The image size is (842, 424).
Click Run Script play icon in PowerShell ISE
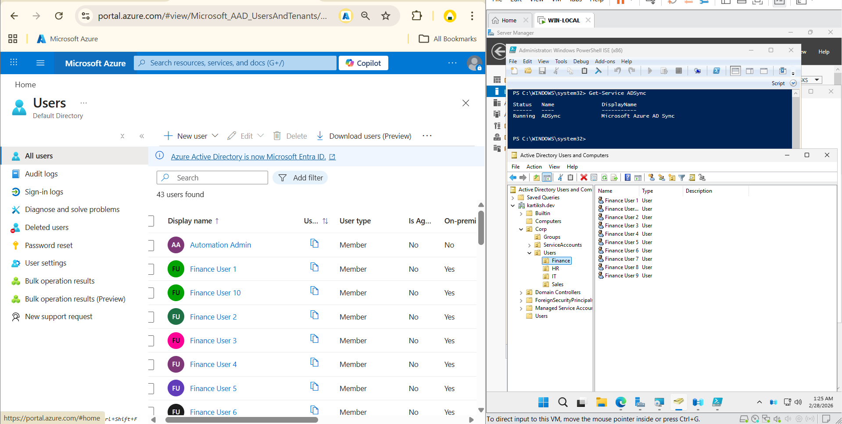click(x=650, y=71)
